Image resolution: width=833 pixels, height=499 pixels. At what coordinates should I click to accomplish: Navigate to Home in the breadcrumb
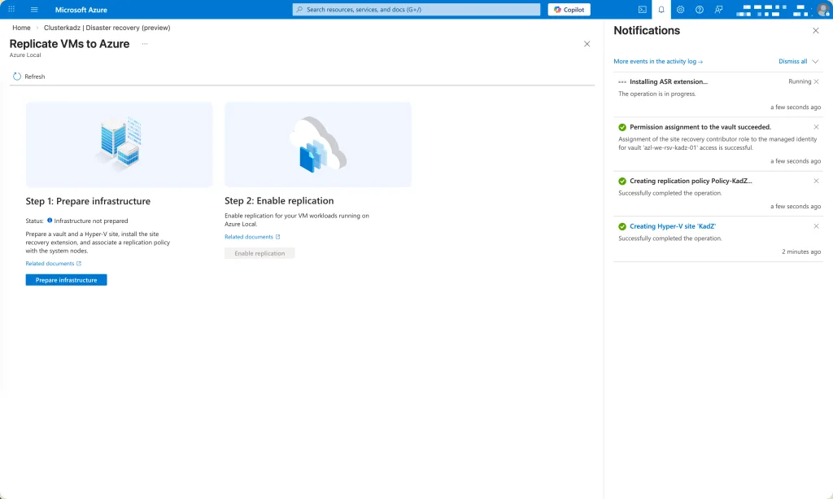click(x=21, y=28)
